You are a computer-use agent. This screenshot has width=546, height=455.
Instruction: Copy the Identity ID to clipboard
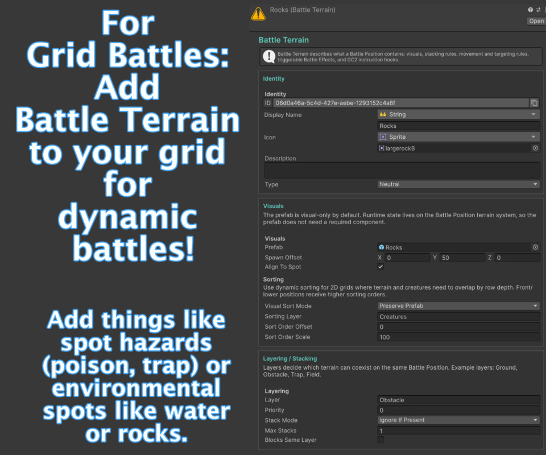coord(534,103)
